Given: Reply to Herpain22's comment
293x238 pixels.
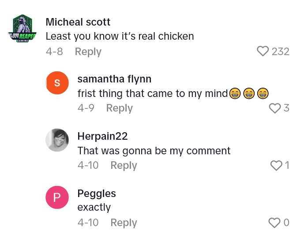Looking at the screenshot, I should pos(124,165).
